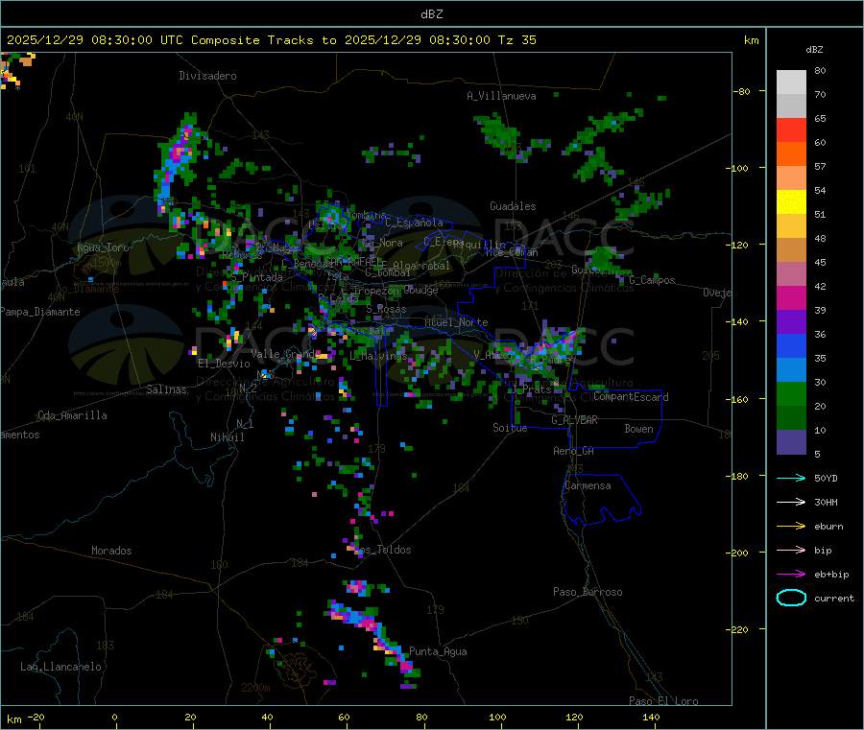Click the 'L_Malvinas' place label
The image size is (864, 730).
pyautogui.click(x=378, y=356)
